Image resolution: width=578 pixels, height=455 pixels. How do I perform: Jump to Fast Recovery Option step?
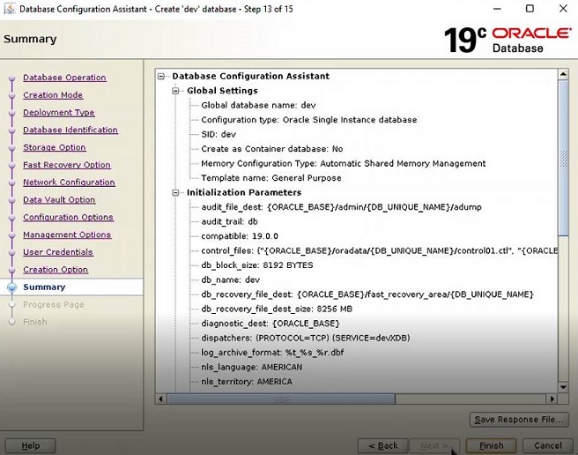click(67, 165)
